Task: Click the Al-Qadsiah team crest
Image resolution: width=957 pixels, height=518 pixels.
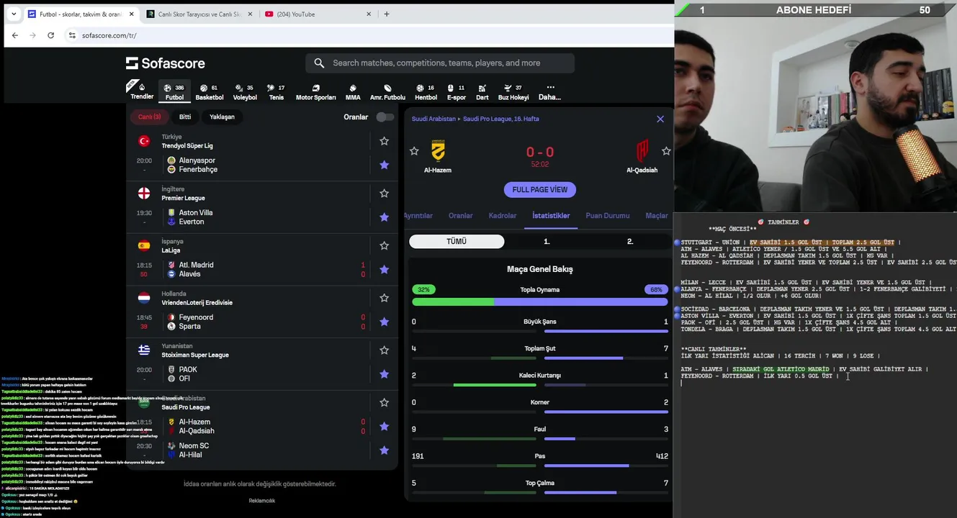Action: tap(642, 151)
